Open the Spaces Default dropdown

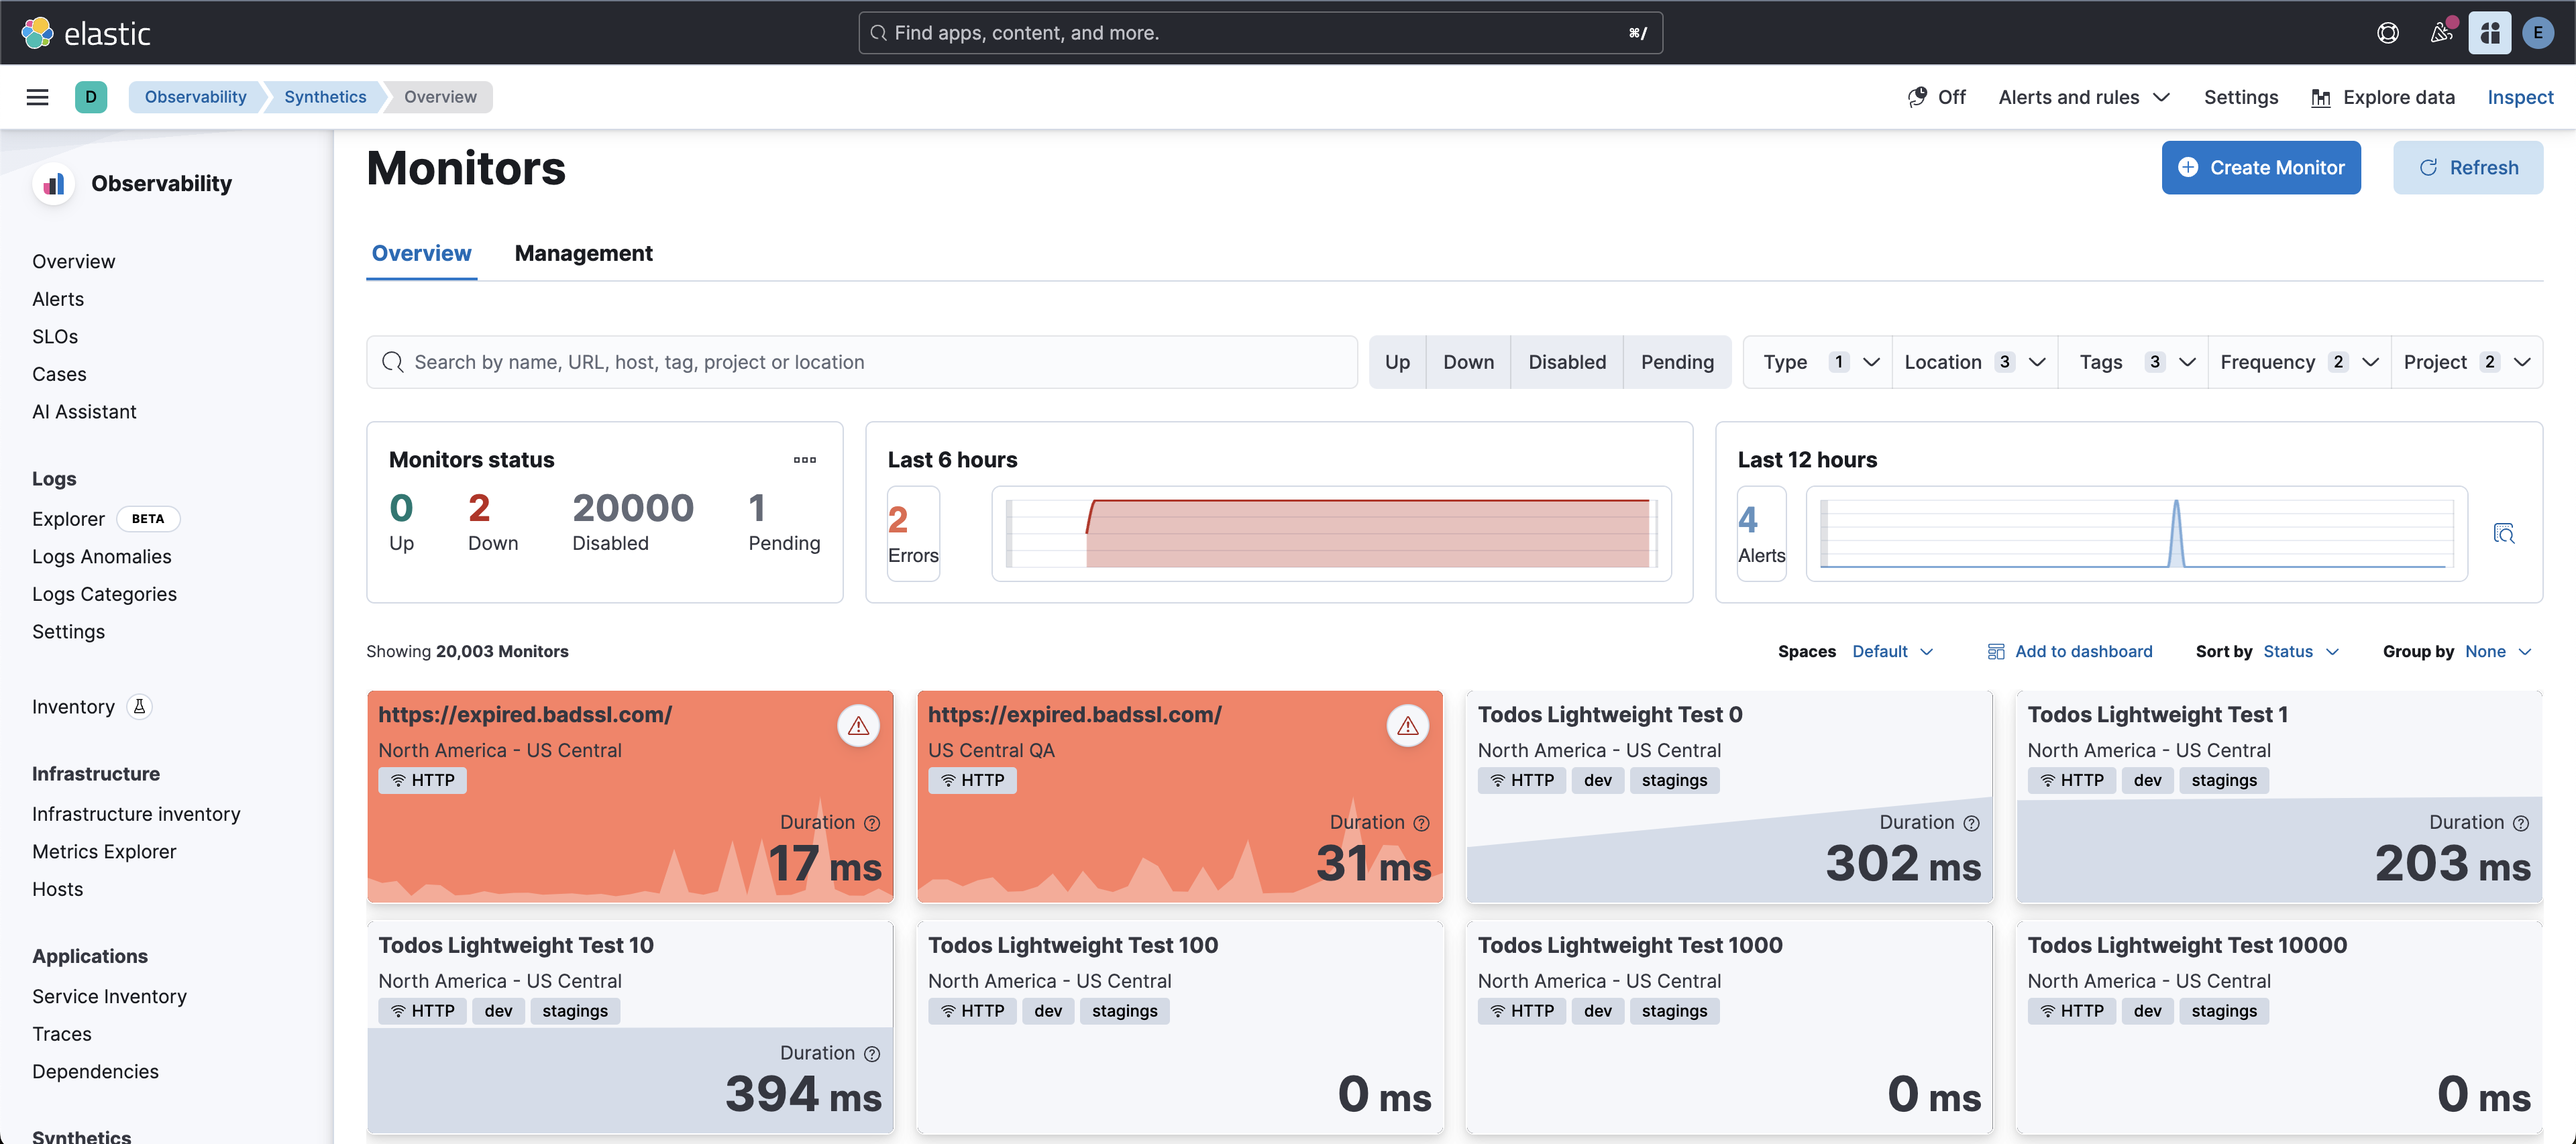1892,652
